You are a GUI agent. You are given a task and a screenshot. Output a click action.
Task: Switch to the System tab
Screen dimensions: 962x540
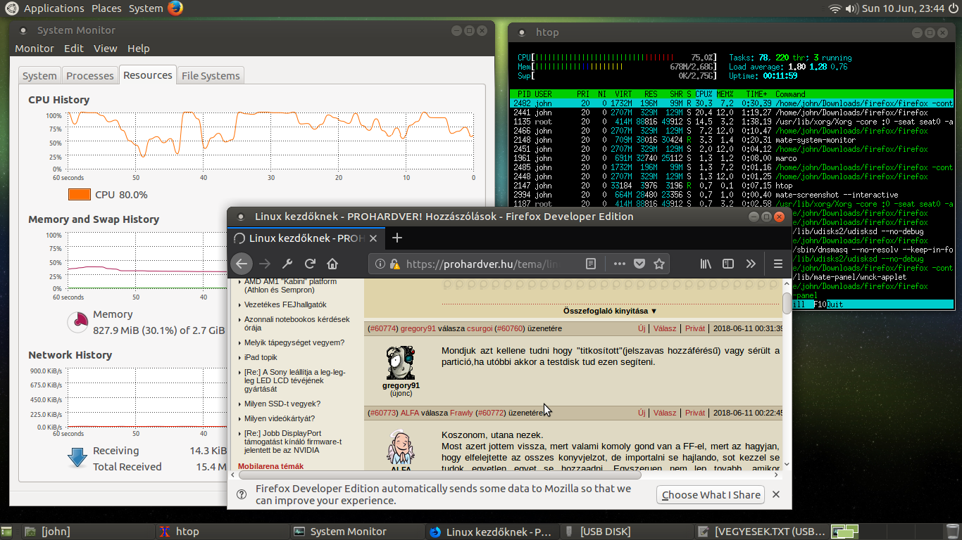pyautogui.click(x=39, y=76)
